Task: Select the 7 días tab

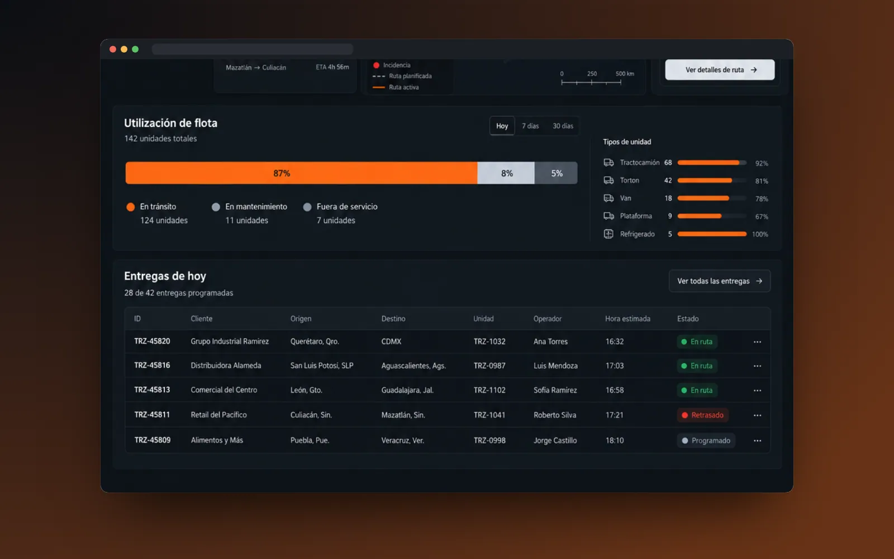Action: pos(530,126)
